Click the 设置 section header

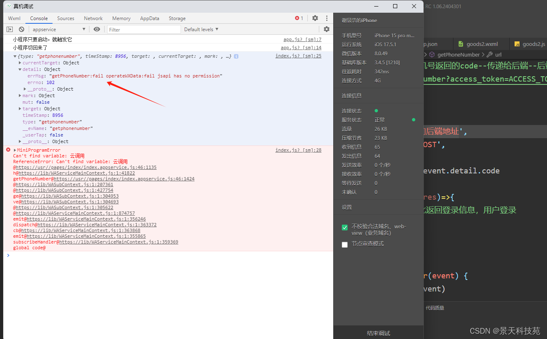347,207
